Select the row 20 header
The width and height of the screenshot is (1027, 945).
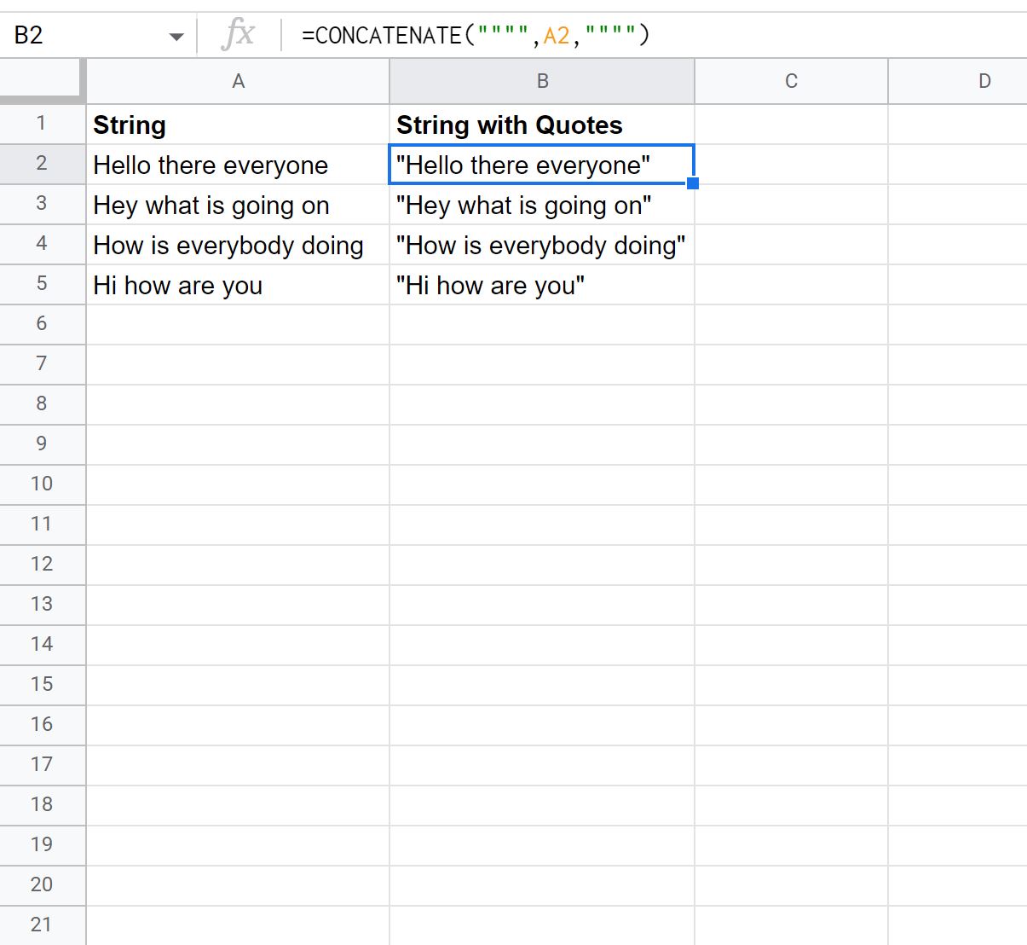pyautogui.click(x=43, y=885)
